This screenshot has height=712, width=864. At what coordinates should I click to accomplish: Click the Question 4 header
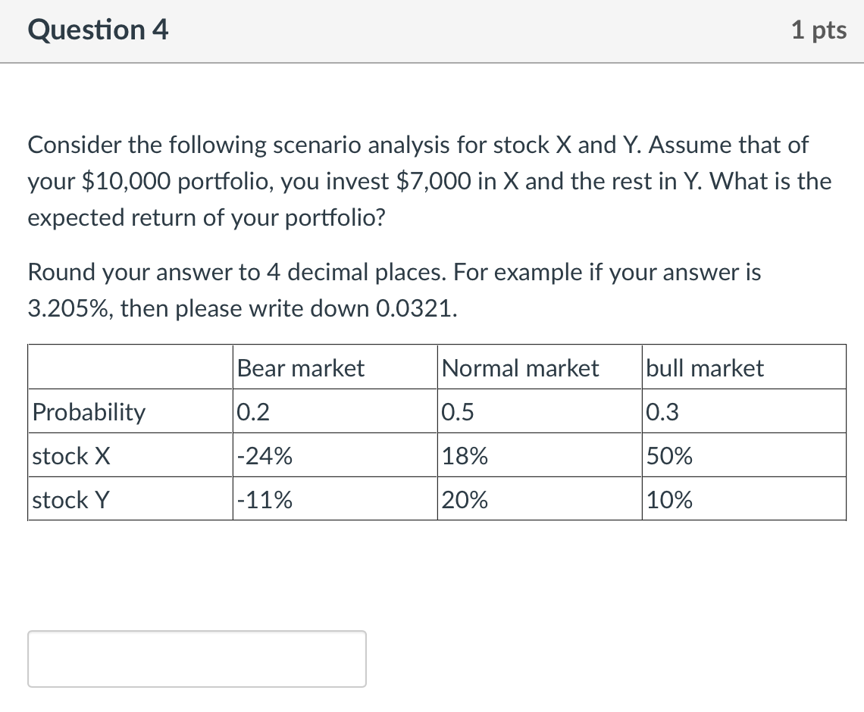pos(97,30)
